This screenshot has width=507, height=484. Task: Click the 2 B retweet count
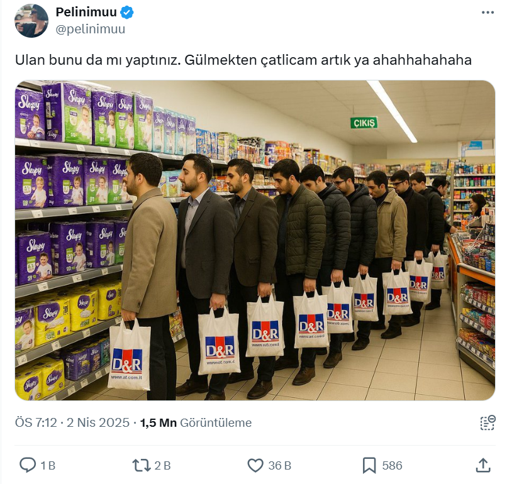162,466
